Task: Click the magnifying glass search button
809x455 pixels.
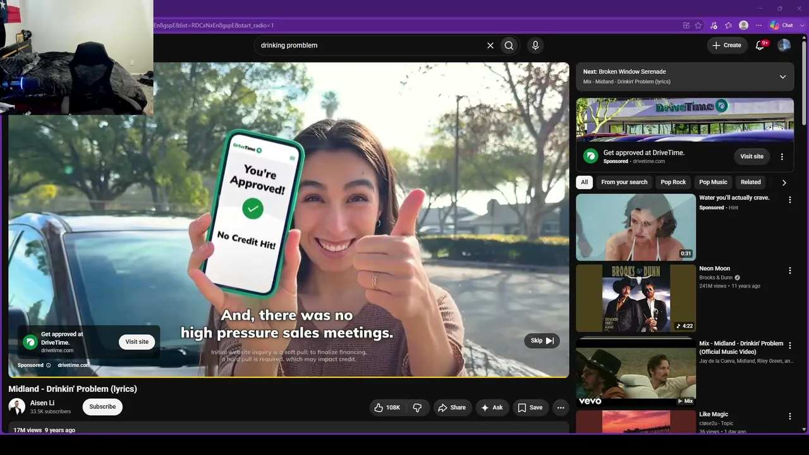Action: tap(509, 45)
